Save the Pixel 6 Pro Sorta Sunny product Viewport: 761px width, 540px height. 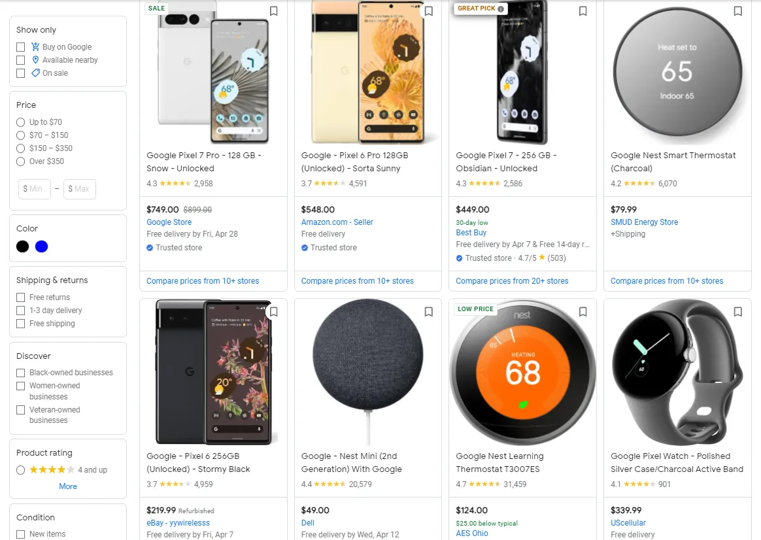click(428, 10)
